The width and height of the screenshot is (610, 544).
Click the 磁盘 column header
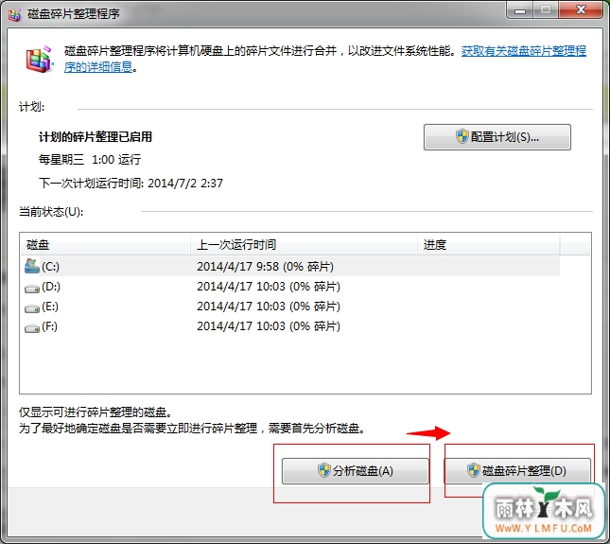(105, 244)
